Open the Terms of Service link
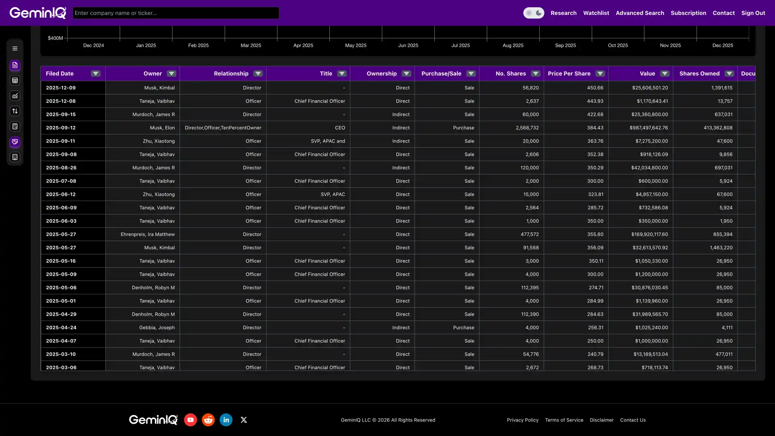 (x=564, y=420)
